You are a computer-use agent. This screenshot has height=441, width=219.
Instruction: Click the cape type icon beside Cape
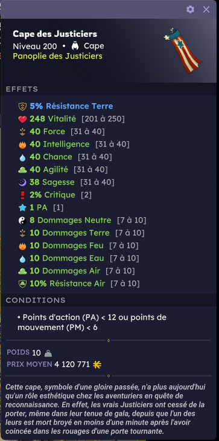point(75,46)
